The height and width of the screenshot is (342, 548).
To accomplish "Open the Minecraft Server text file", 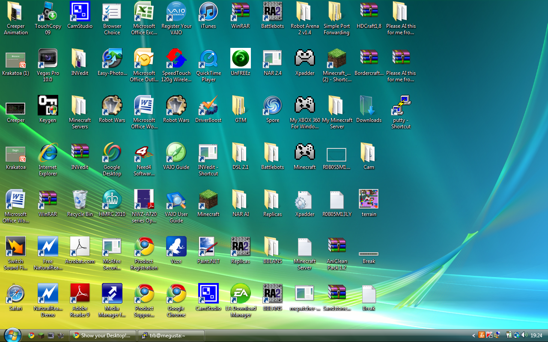I will point(305,247).
